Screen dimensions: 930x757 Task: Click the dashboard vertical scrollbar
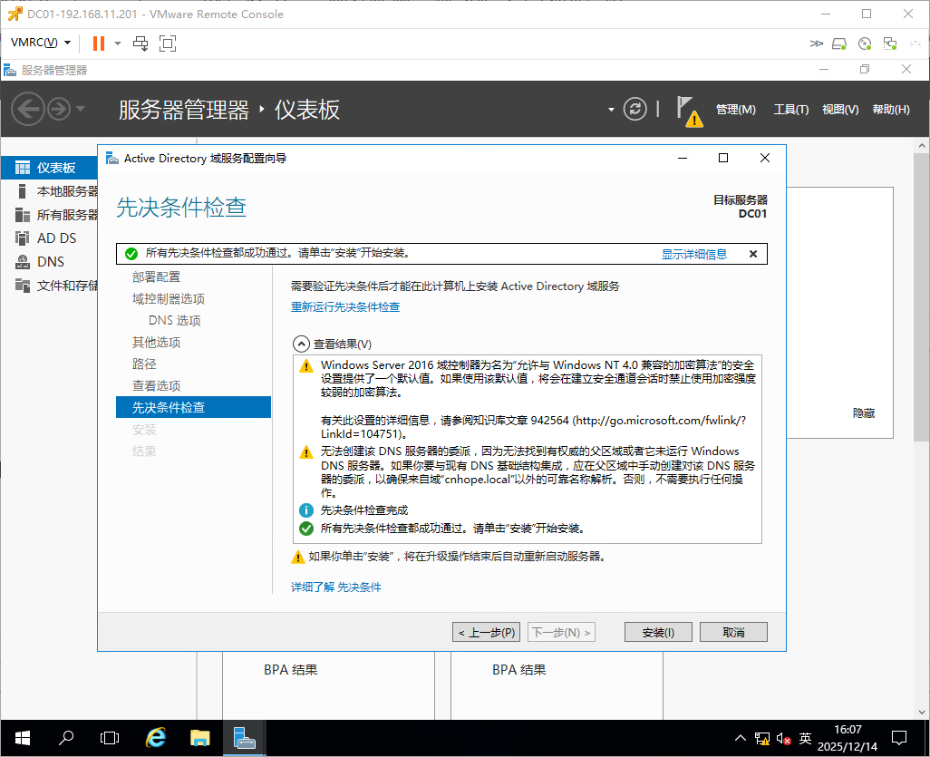(x=922, y=296)
